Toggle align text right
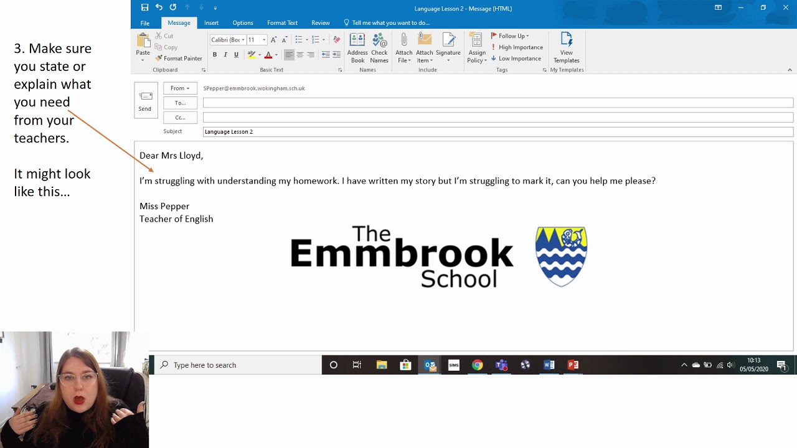Image resolution: width=797 pixels, height=448 pixels. [311, 55]
